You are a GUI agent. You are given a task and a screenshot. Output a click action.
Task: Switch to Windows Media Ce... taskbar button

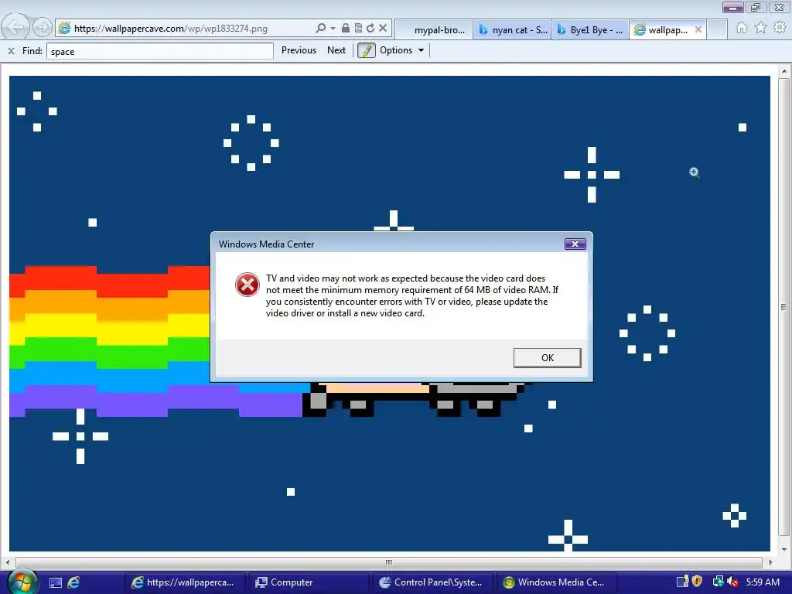coord(556,582)
